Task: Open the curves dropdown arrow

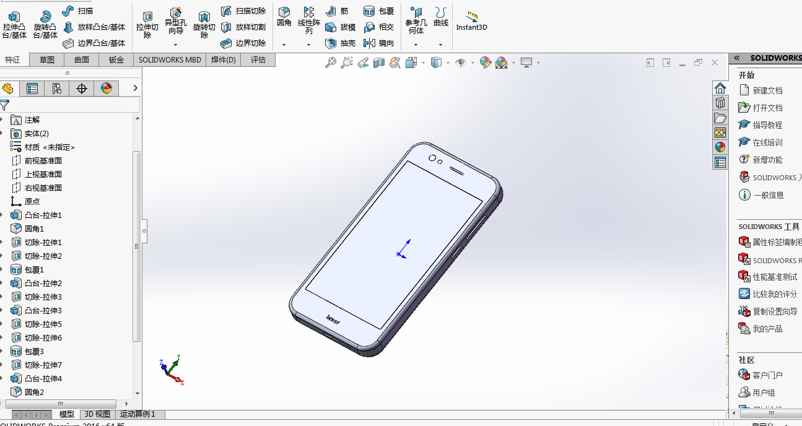Action: point(441,45)
